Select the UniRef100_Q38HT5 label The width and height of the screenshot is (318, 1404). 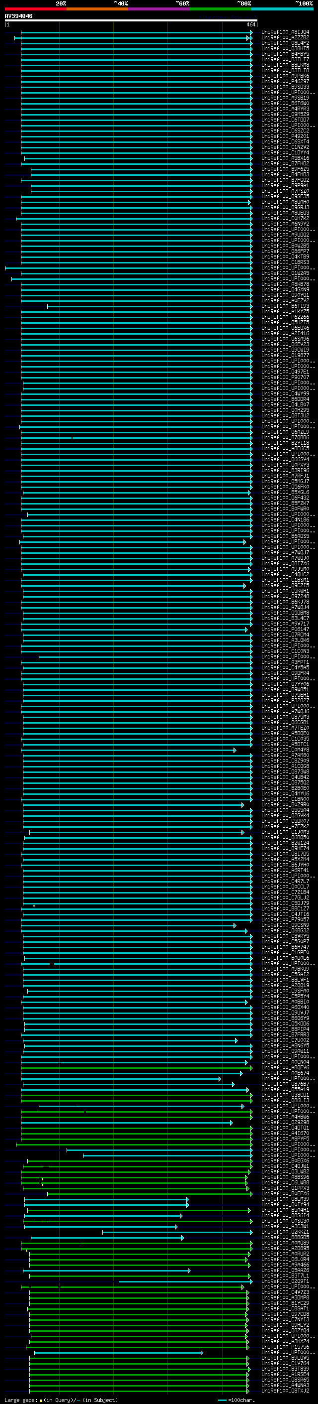285,48
